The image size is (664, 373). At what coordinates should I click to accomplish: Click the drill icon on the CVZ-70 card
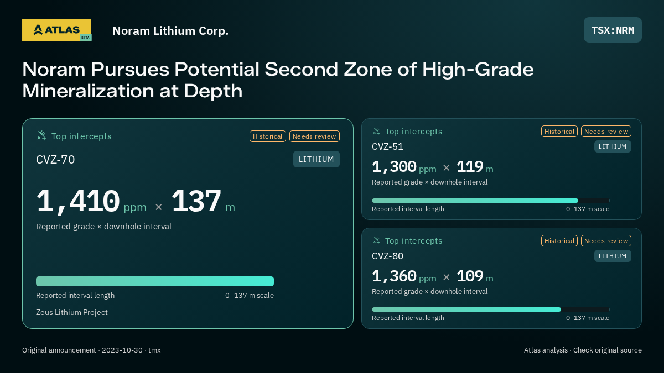click(x=41, y=135)
